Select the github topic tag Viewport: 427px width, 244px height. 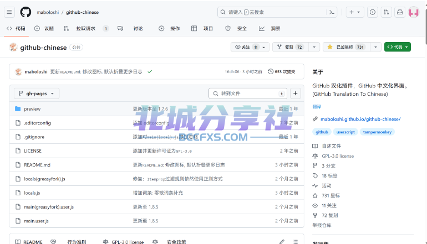click(x=322, y=132)
